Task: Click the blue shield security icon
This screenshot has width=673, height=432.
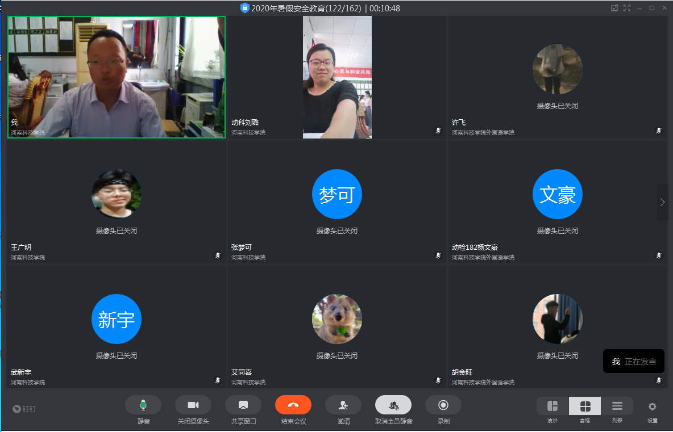Action: tap(245, 8)
